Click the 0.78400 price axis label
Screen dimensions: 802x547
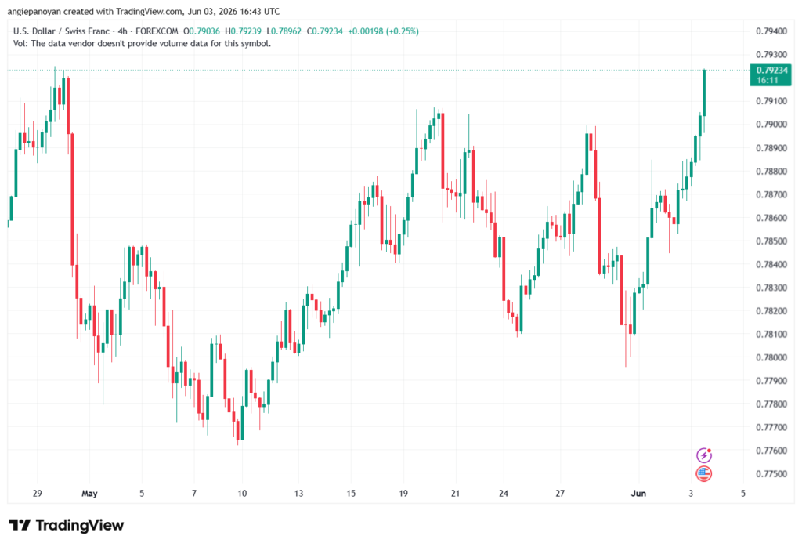(x=771, y=264)
